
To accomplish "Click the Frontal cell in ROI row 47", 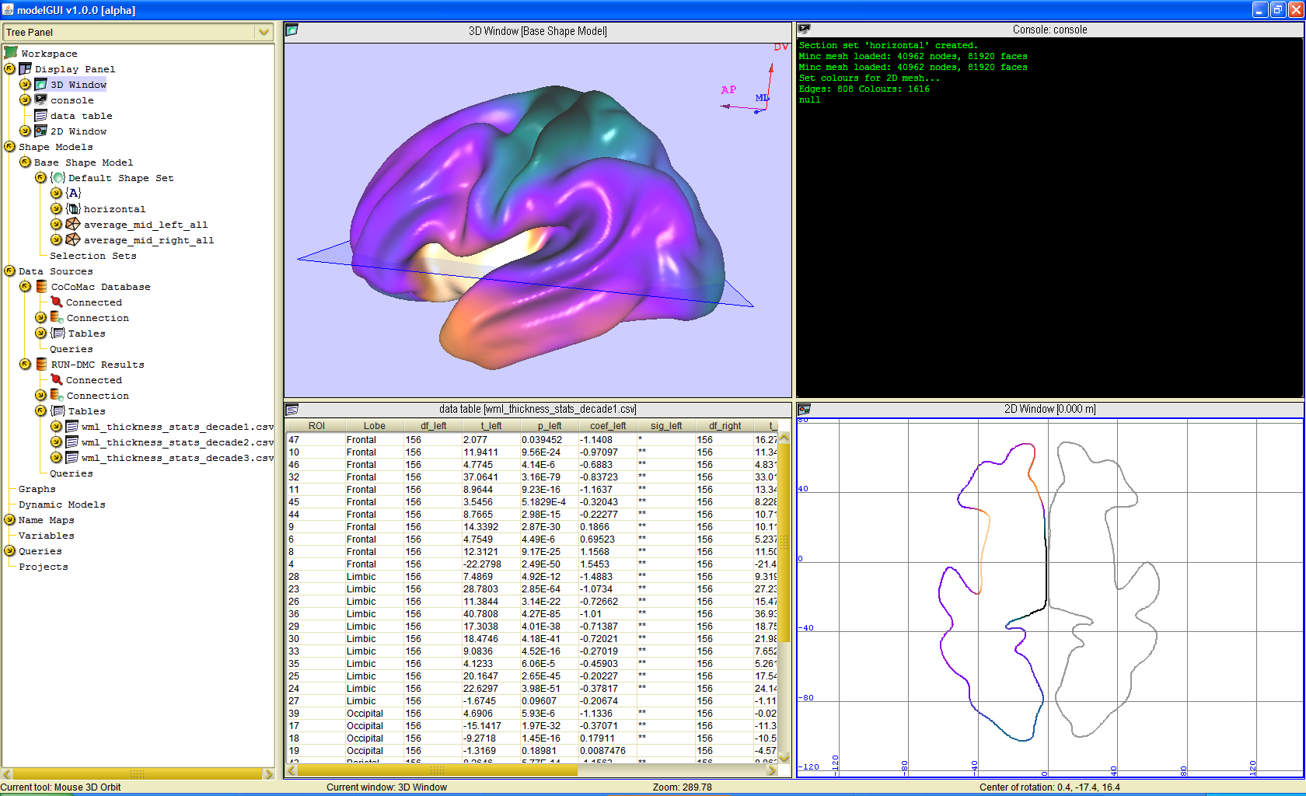I will (x=361, y=440).
